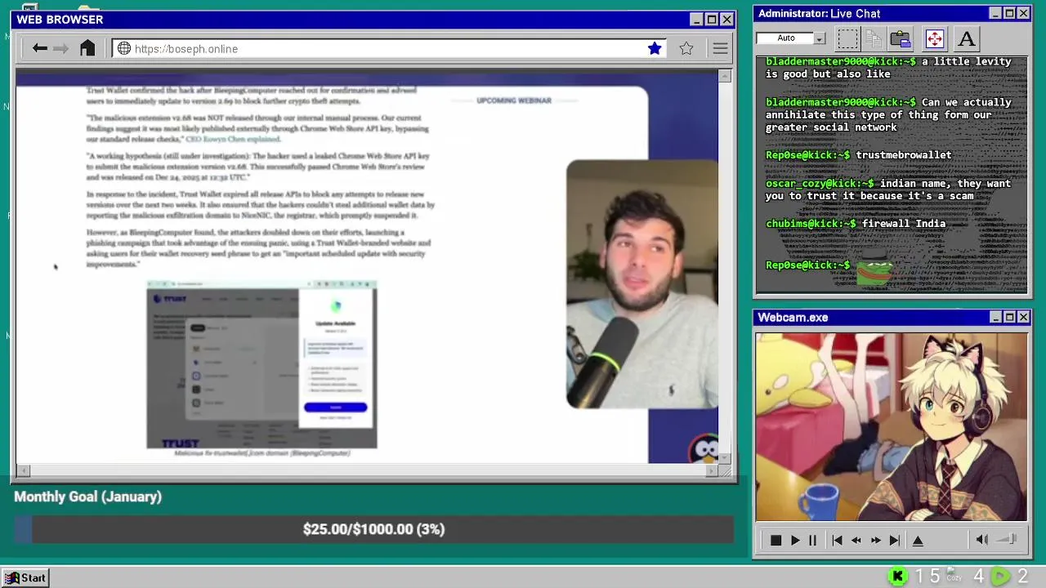Open the browser hamburger menu

720,49
